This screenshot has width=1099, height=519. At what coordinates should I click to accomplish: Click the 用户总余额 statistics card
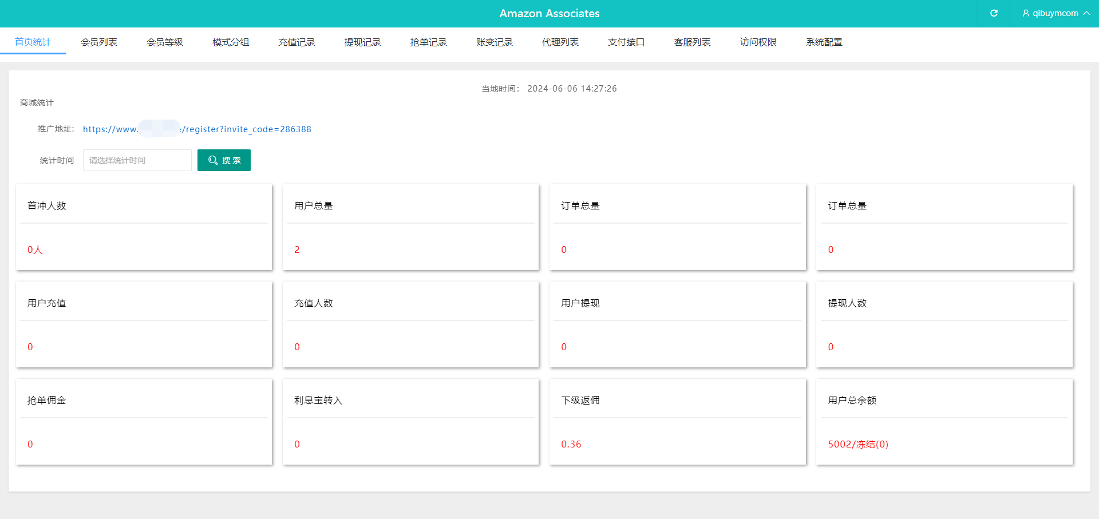click(944, 422)
